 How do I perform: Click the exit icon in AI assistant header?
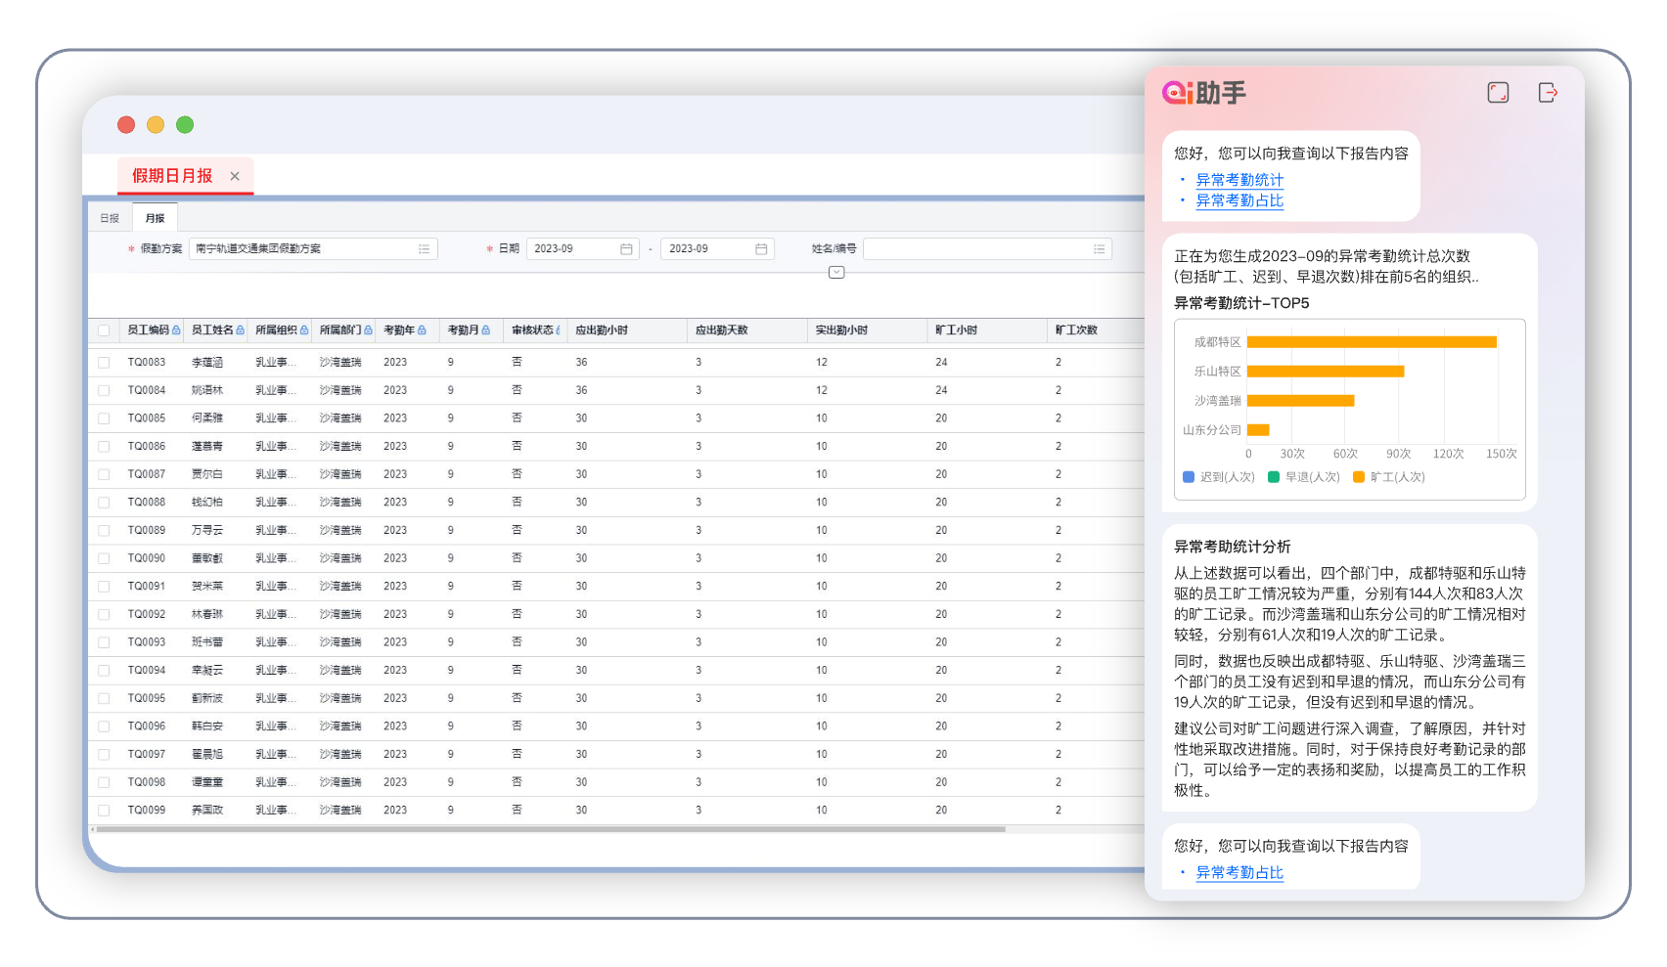1548,93
